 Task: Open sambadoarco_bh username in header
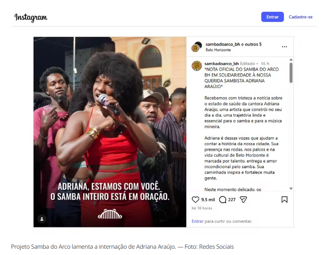pyautogui.click(x=223, y=44)
